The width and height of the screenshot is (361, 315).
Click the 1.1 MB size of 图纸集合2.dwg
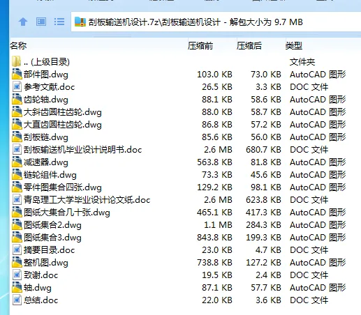(218, 225)
